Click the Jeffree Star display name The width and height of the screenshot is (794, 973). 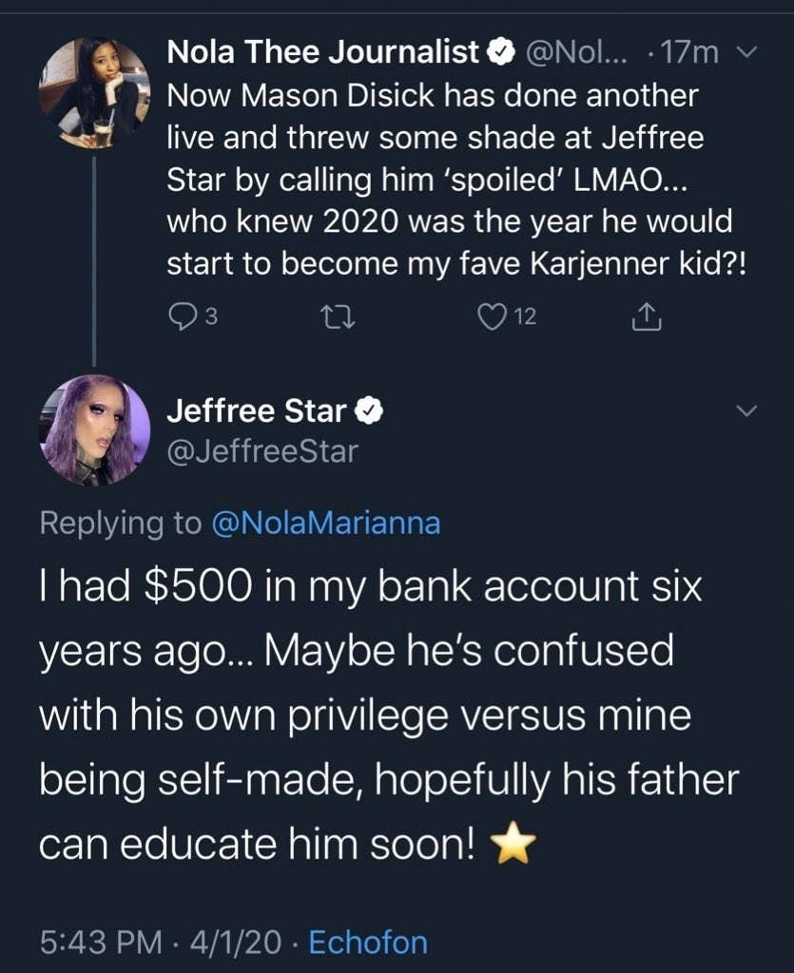[257, 411]
